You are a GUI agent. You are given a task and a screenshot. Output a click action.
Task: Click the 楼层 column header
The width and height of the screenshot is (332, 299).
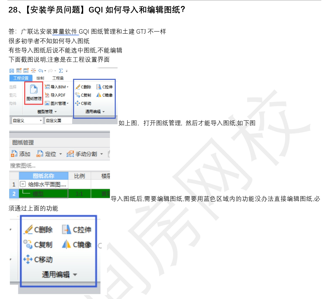coord(100,176)
